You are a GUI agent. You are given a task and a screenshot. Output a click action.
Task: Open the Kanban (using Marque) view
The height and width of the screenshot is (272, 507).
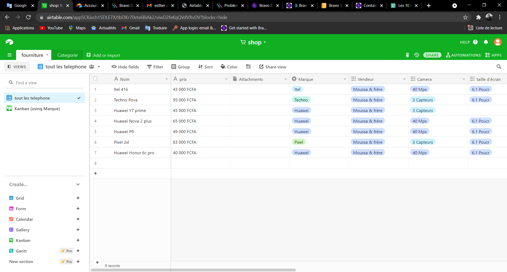coord(45,109)
